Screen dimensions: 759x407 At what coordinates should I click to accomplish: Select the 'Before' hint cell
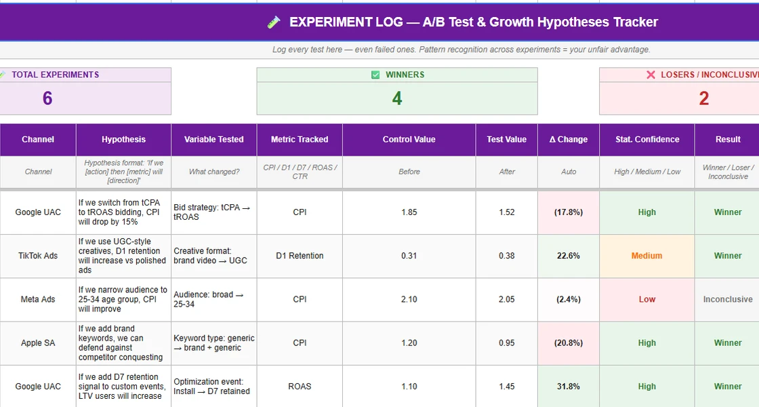tap(409, 172)
